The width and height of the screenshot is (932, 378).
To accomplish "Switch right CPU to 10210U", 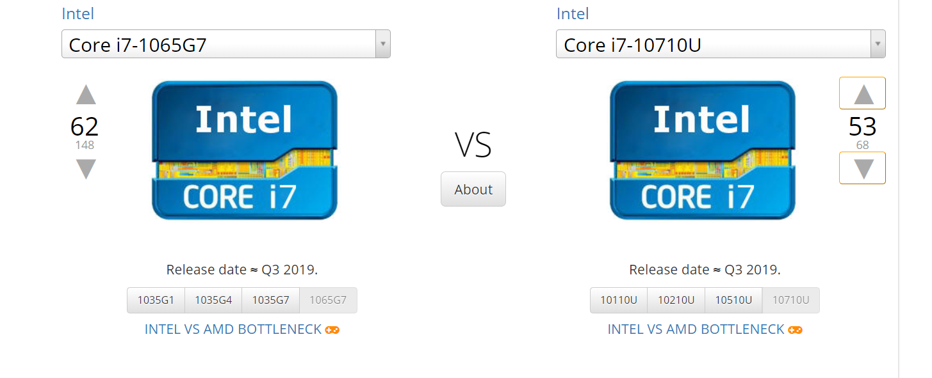I will [x=676, y=300].
